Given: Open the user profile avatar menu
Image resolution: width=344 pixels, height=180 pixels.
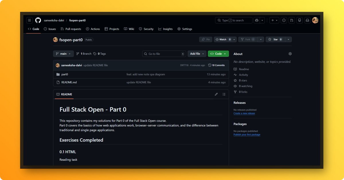Looking at the screenshot, I should [315, 20].
